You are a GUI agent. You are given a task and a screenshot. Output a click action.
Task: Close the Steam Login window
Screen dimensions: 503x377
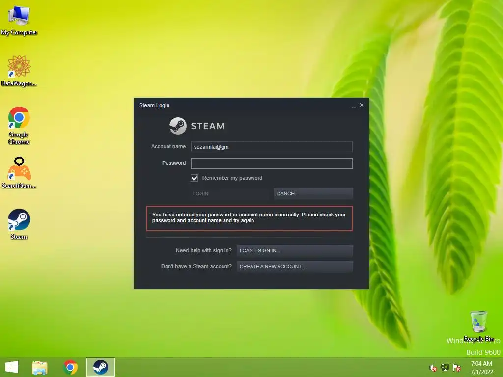click(362, 105)
